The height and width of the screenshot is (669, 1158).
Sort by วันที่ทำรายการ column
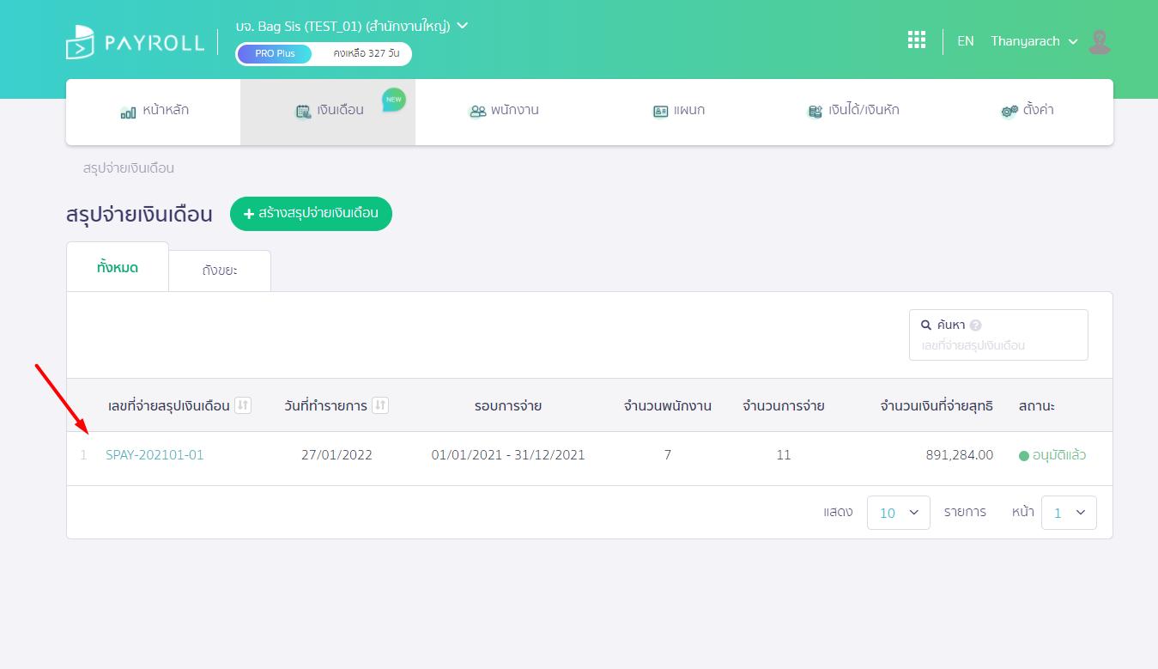pos(380,405)
